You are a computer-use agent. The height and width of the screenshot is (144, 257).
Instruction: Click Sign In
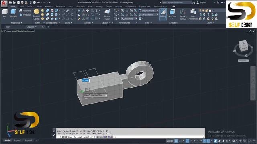201,2
